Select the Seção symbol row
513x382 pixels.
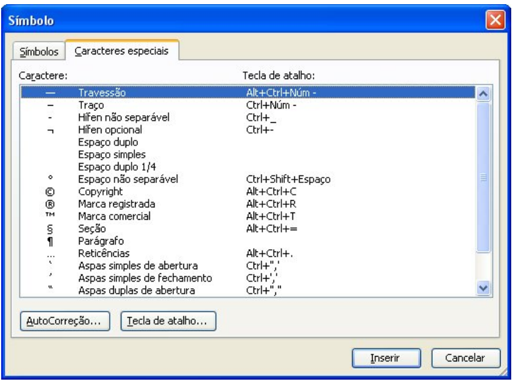tap(91, 228)
